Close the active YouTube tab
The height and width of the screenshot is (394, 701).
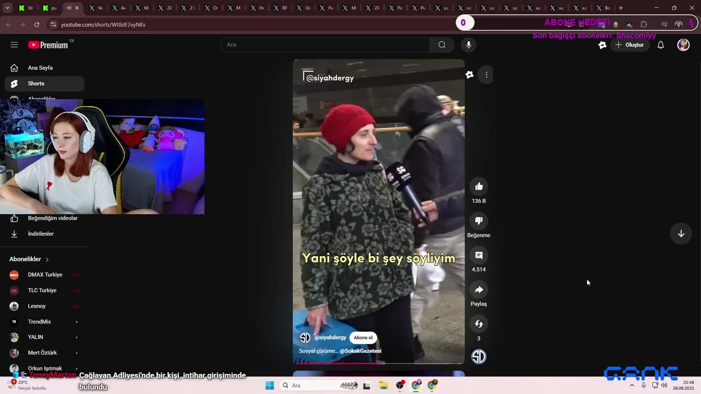77,8
